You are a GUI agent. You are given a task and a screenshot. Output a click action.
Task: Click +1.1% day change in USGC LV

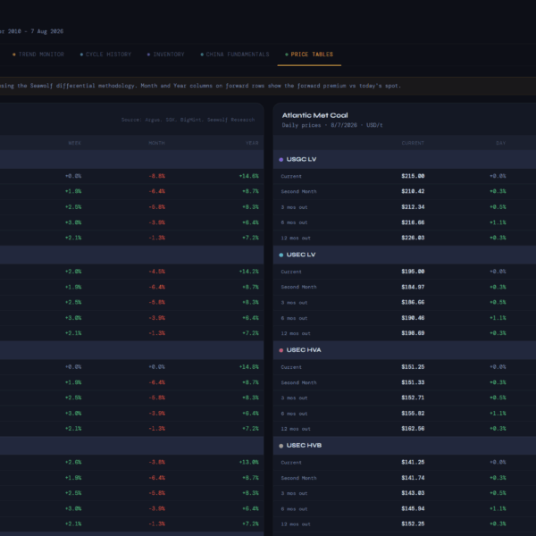tap(498, 222)
